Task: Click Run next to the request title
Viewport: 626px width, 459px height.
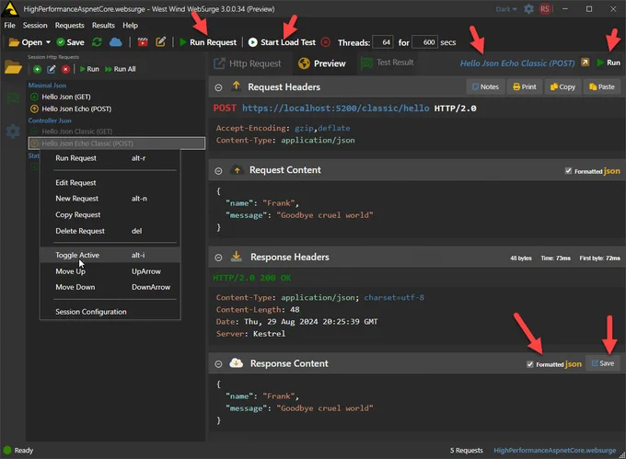Action: pos(609,63)
